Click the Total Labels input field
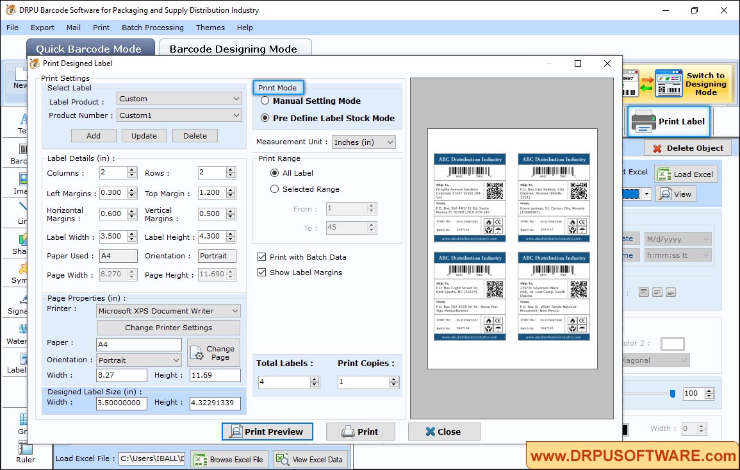740x470 pixels. click(284, 382)
